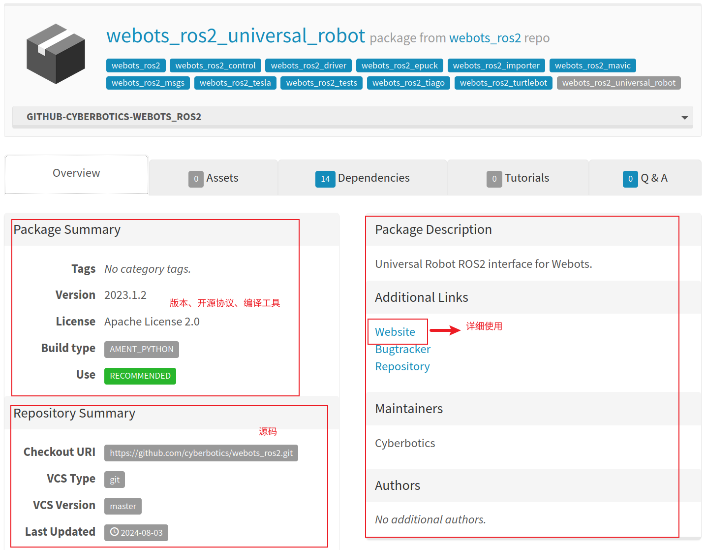Click the master VCS version badge

[123, 506]
